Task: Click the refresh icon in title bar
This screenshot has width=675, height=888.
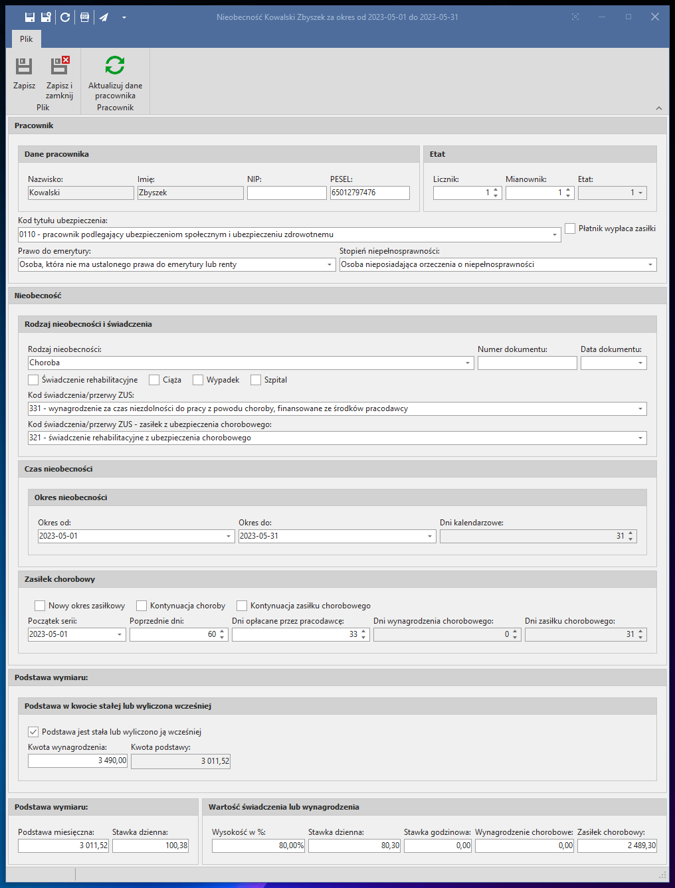Action: (x=65, y=17)
